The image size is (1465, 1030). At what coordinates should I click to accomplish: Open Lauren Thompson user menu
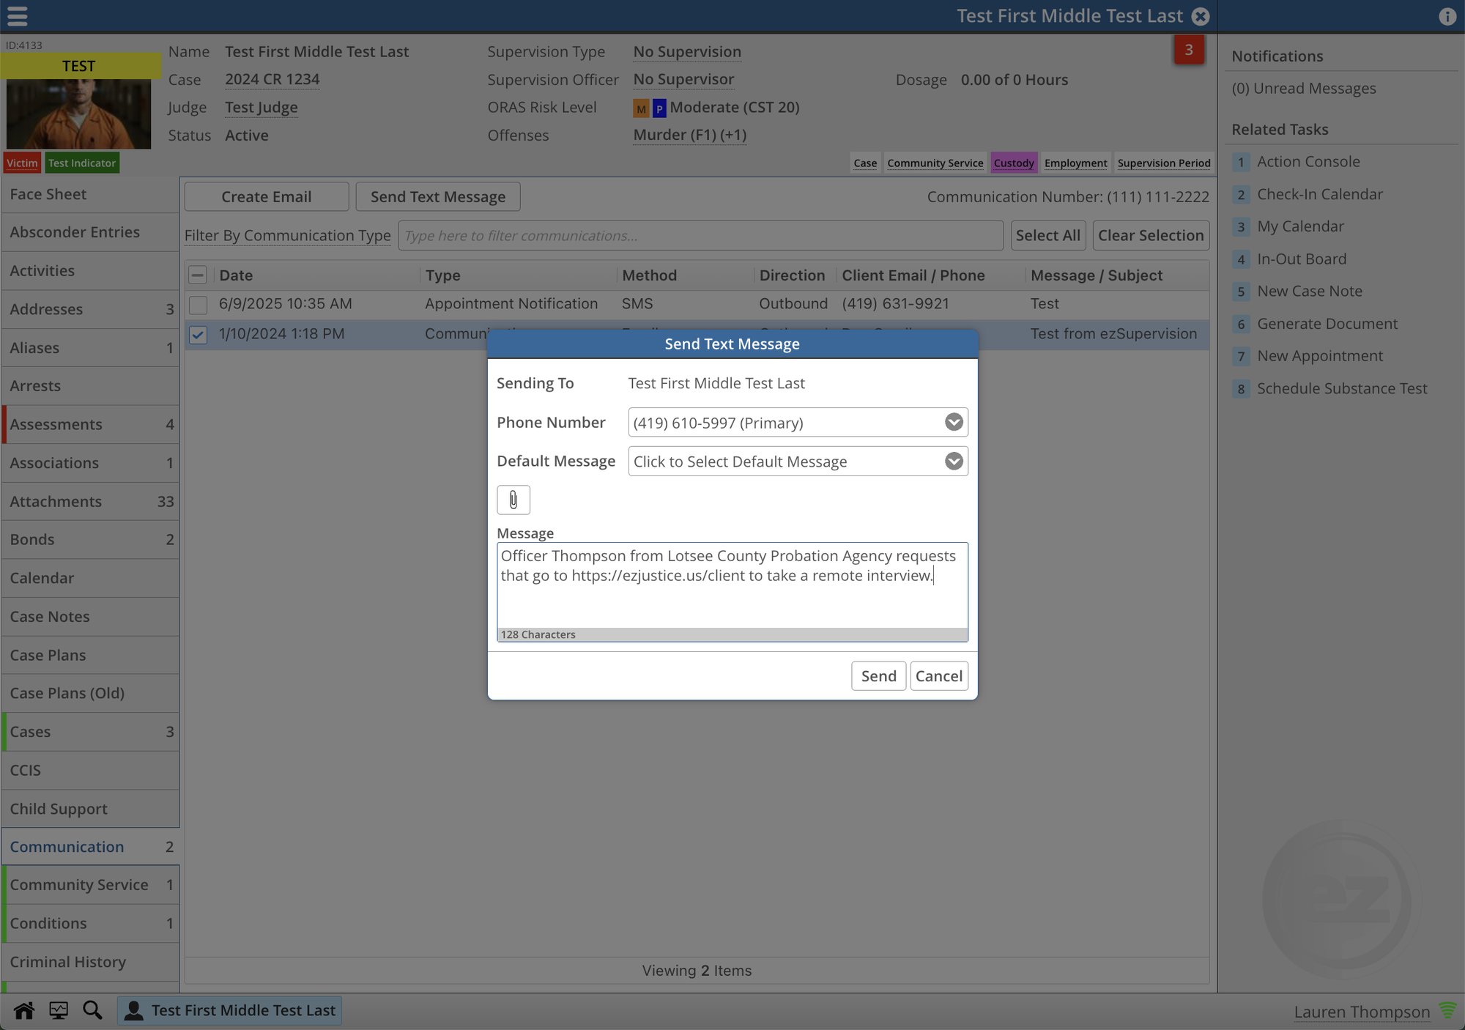[1362, 1012]
